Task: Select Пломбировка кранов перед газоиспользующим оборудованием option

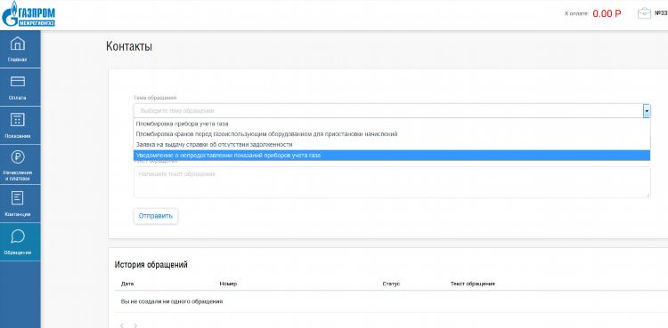Action: point(392,134)
